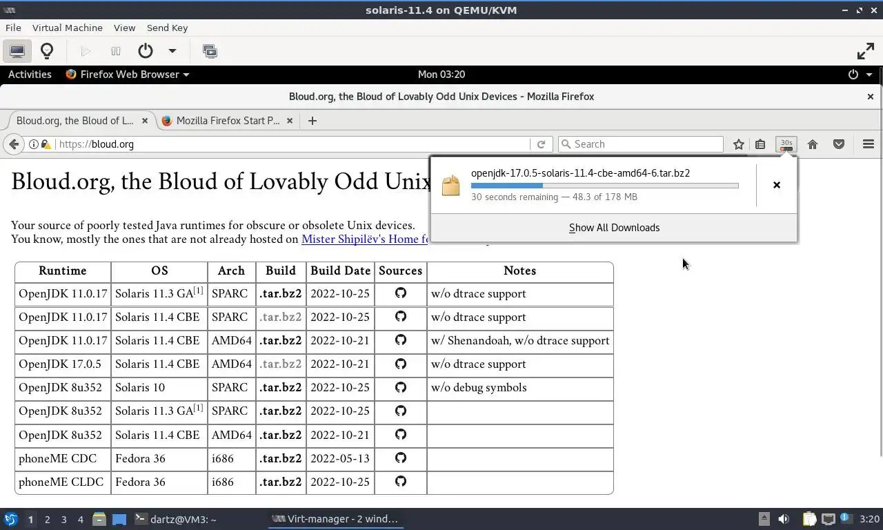Show virtual hardware details lightbulb icon

[x=47, y=51]
